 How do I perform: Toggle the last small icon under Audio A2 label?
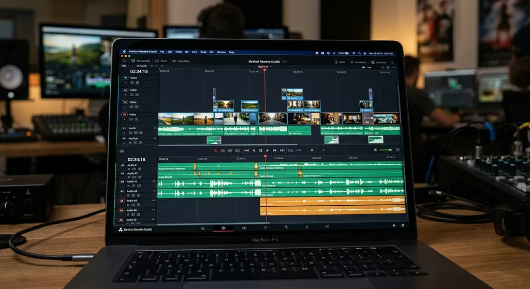[139, 177]
